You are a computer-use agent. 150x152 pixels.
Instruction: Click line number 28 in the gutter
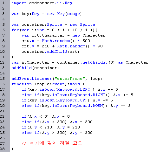[2, 149]
